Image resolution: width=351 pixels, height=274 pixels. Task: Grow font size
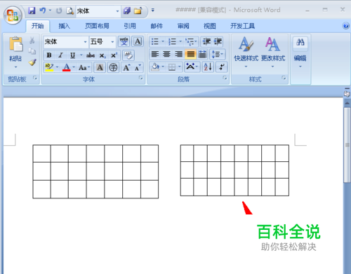coord(126,67)
